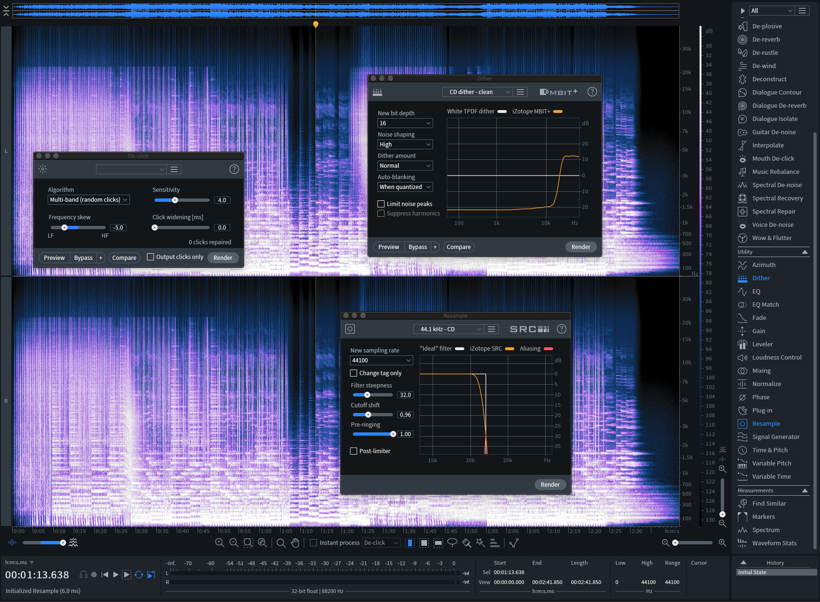Click Render in the De-click window
Viewport: 820px width, 602px height.
(222, 258)
